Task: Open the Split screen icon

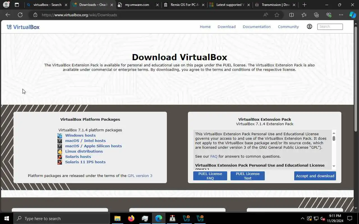Action: [x=291, y=15]
